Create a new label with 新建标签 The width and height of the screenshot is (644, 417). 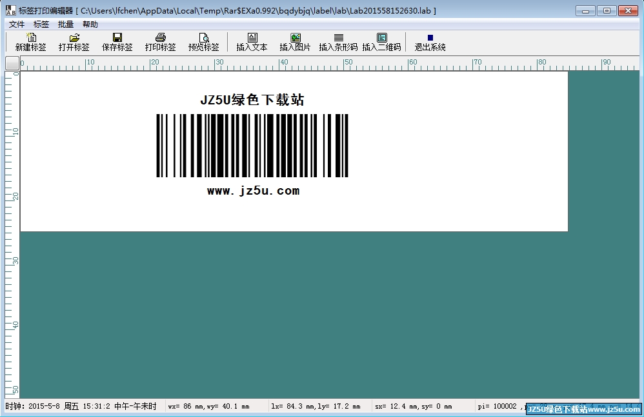[31, 43]
